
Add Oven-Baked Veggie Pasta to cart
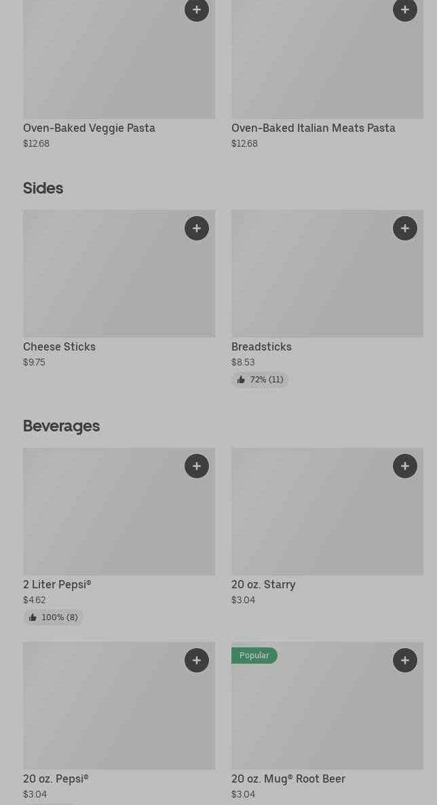tap(197, 10)
